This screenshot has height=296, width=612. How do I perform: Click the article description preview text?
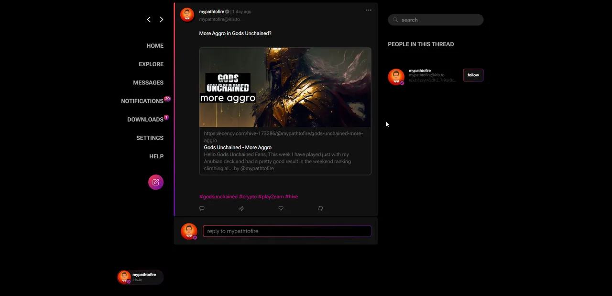(277, 162)
